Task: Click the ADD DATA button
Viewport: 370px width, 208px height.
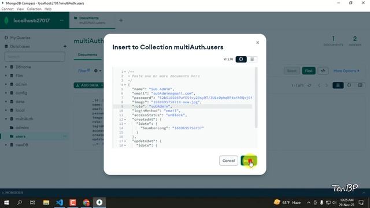Action: (x=88, y=86)
